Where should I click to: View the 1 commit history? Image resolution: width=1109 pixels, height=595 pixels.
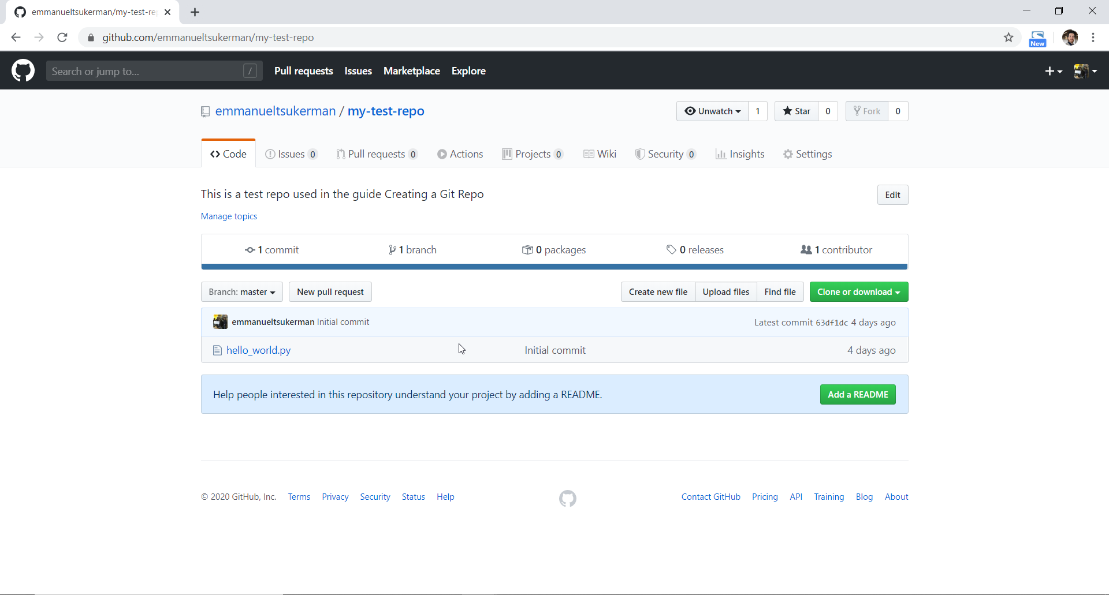pyautogui.click(x=272, y=250)
